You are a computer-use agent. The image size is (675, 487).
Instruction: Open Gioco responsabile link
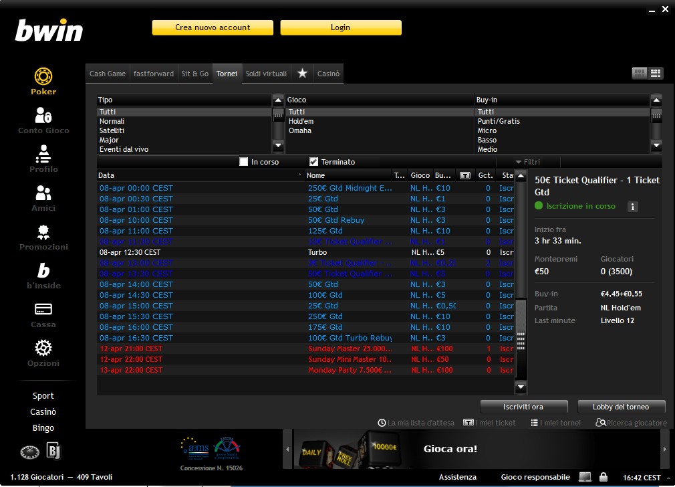[x=535, y=477]
